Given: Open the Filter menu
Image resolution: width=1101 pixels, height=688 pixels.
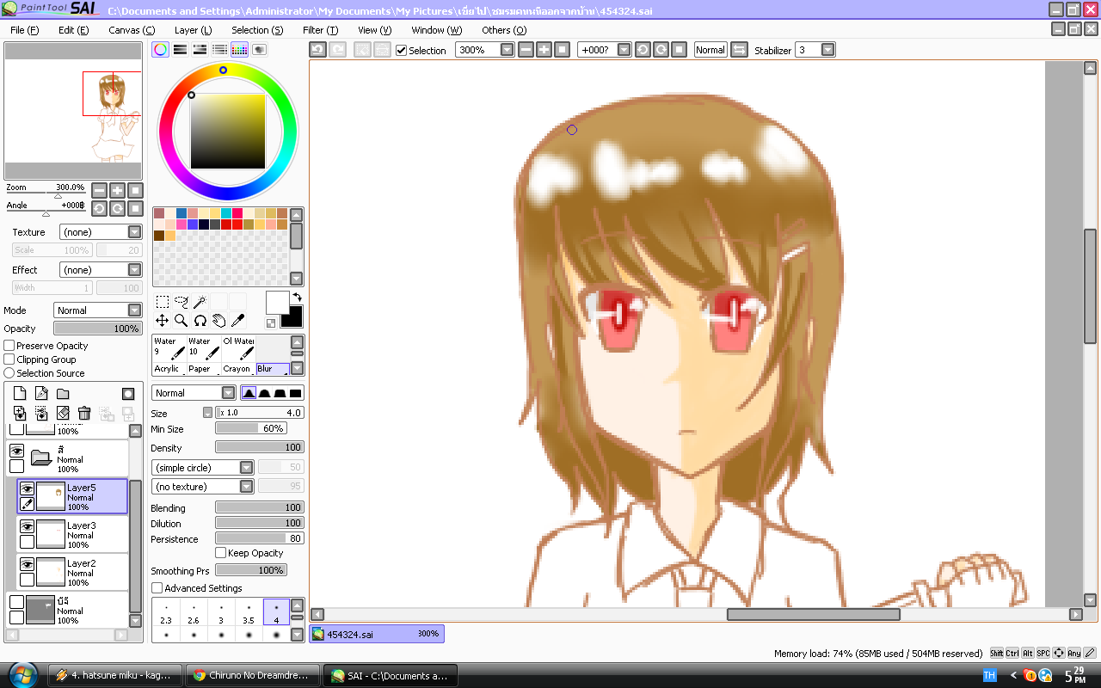Looking at the screenshot, I should [x=320, y=30].
